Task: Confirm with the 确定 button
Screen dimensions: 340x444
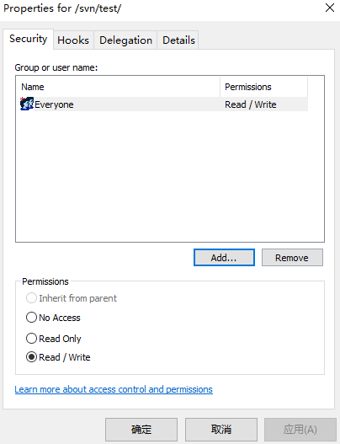Action: (x=141, y=430)
